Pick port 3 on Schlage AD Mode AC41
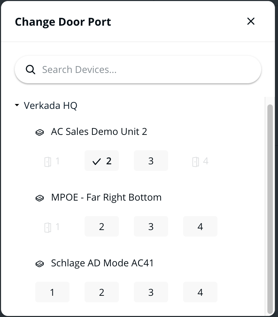This screenshot has height=317, width=278. pos(151,292)
